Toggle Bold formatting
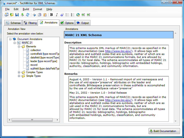Viewport: 184px width, 138px height. 51,15
